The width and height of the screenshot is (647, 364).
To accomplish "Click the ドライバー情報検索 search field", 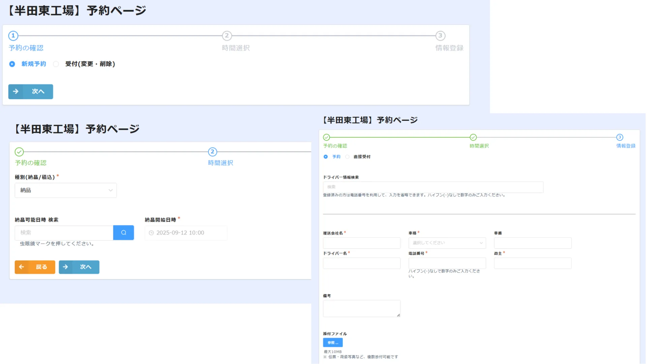I will pos(433,187).
